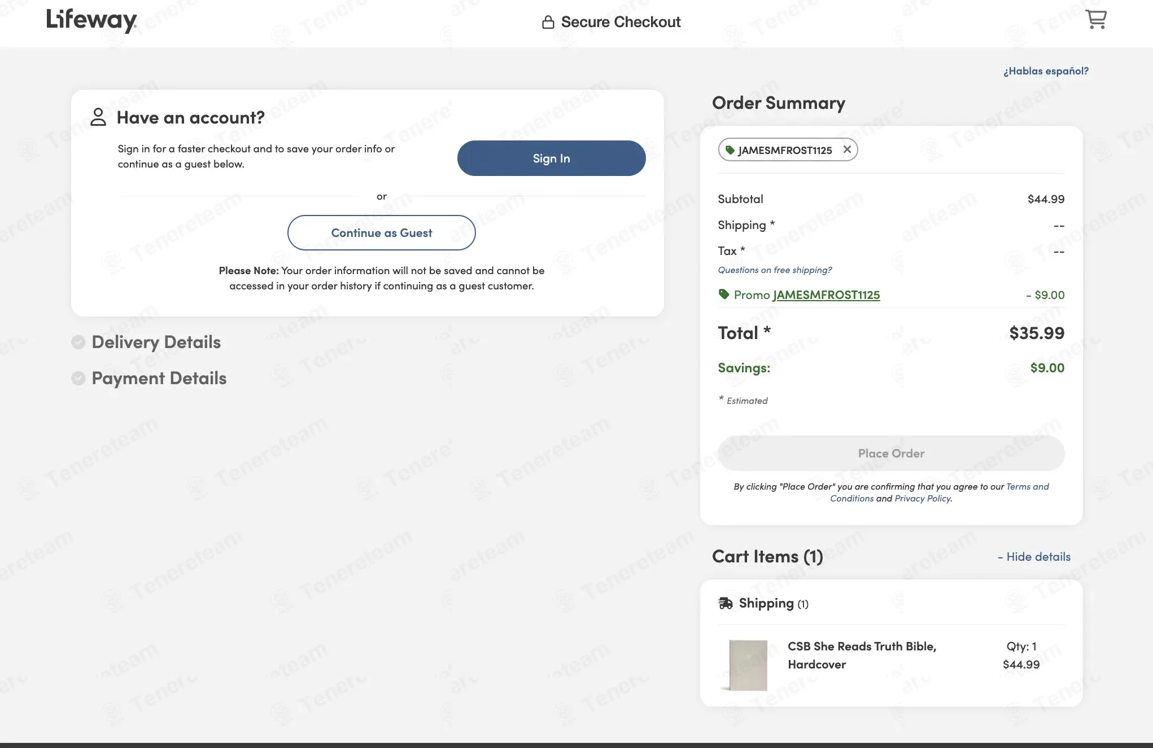
Task: Click the Cart Items (1) heading
Action: [767, 556]
